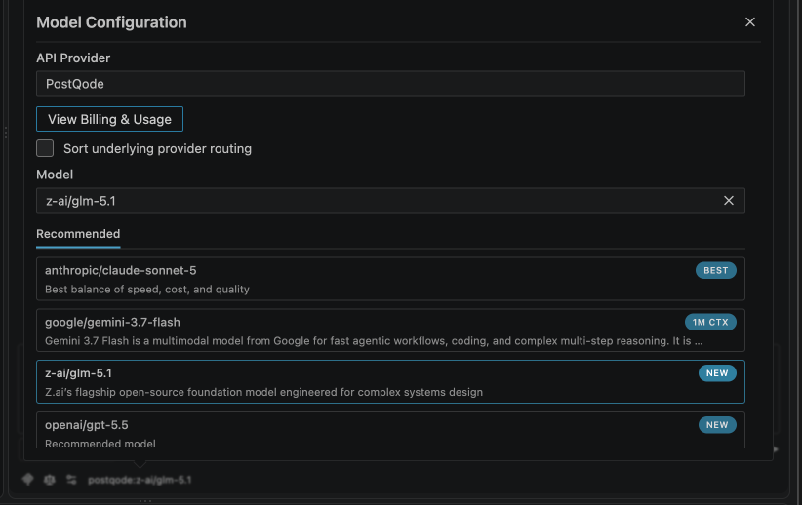The image size is (802, 505).
Task: Click the diamond-shaped icon in bottom bar
Action: tap(27, 479)
